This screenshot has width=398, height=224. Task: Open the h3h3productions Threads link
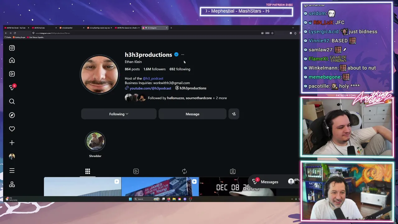pos(191,88)
